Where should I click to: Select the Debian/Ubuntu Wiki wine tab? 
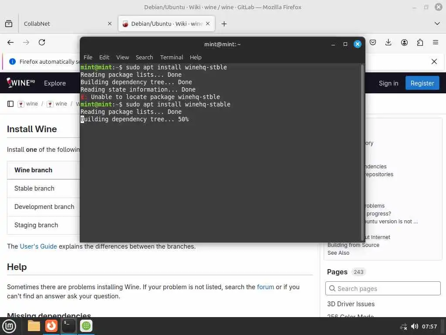coord(166,24)
